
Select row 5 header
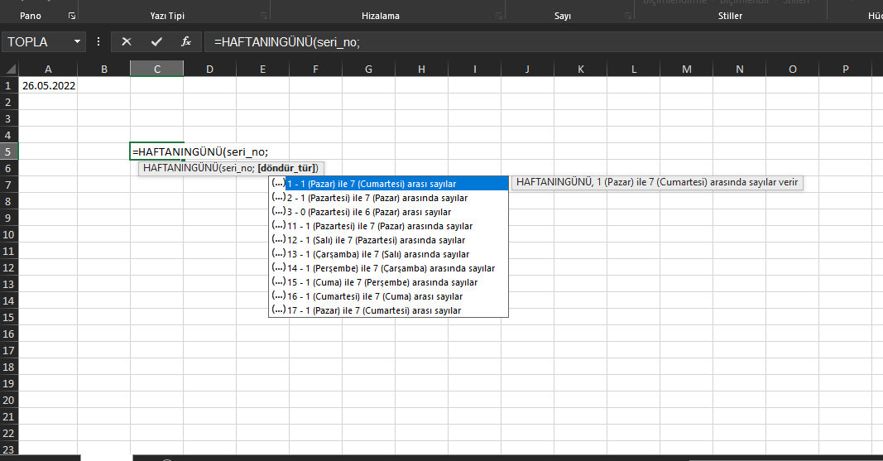[8, 151]
